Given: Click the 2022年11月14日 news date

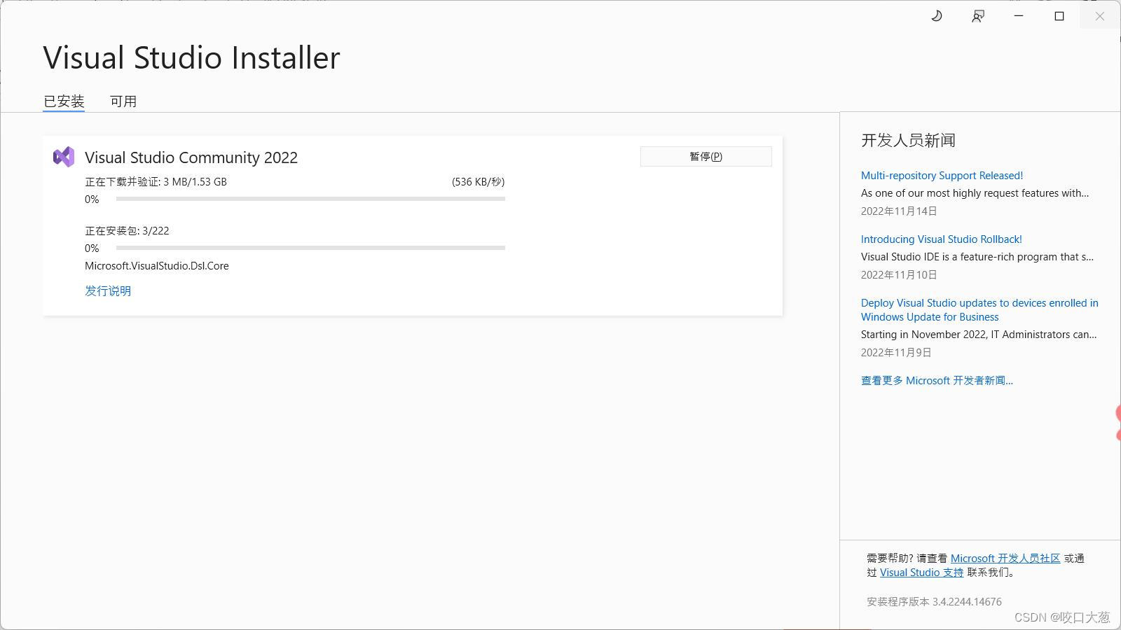Looking at the screenshot, I should tap(899, 211).
